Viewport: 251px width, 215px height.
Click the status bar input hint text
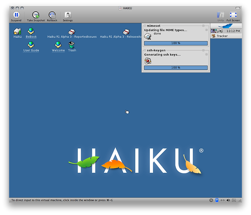pyautogui.click(x=62, y=200)
